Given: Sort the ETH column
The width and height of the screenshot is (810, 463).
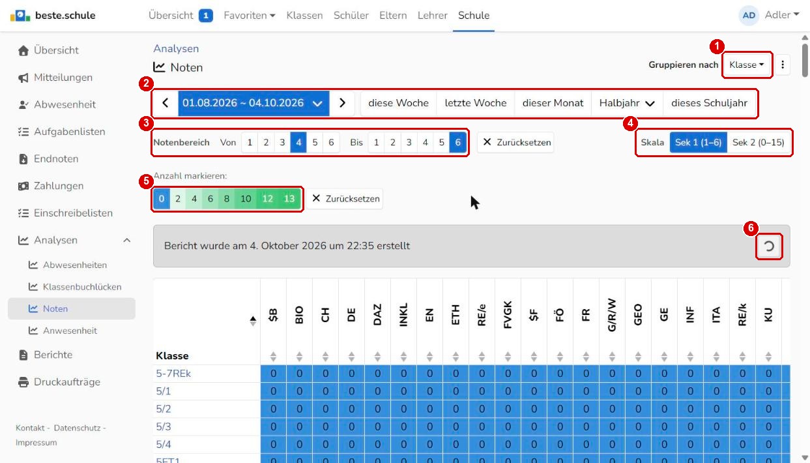Looking at the screenshot, I should point(456,357).
